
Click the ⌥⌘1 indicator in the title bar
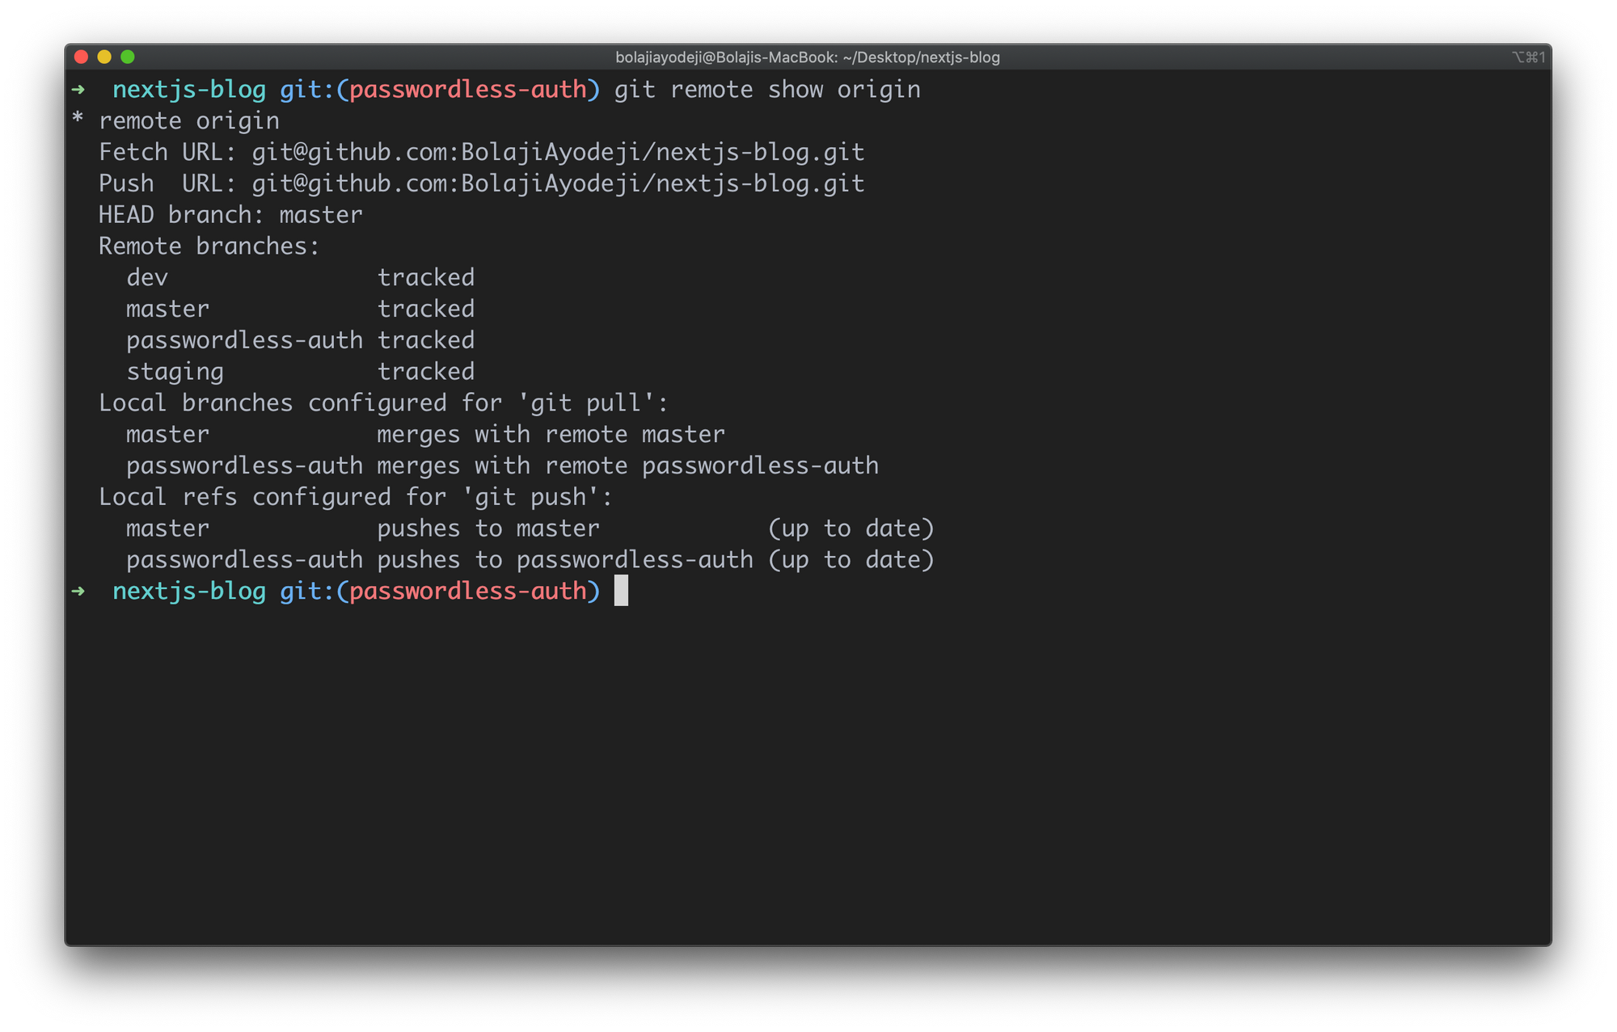(1530, 57)
